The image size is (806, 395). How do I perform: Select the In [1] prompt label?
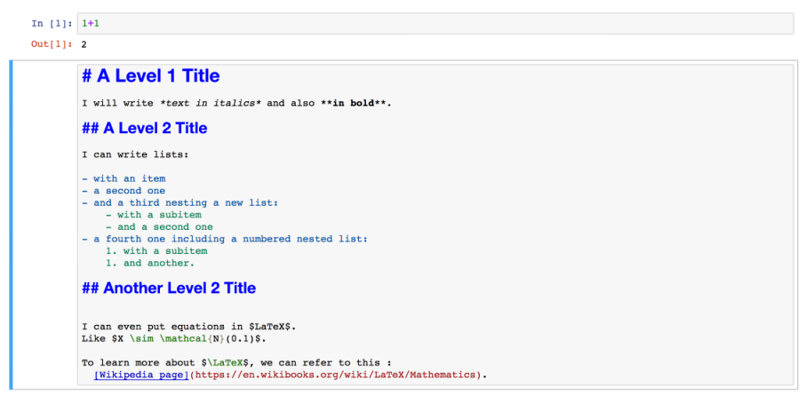pos(50,24)
